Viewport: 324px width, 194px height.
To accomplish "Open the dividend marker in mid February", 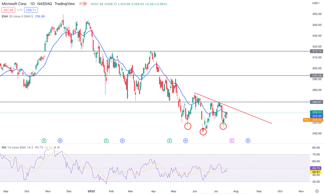I will pyautogui.click(x=122, y=140).
